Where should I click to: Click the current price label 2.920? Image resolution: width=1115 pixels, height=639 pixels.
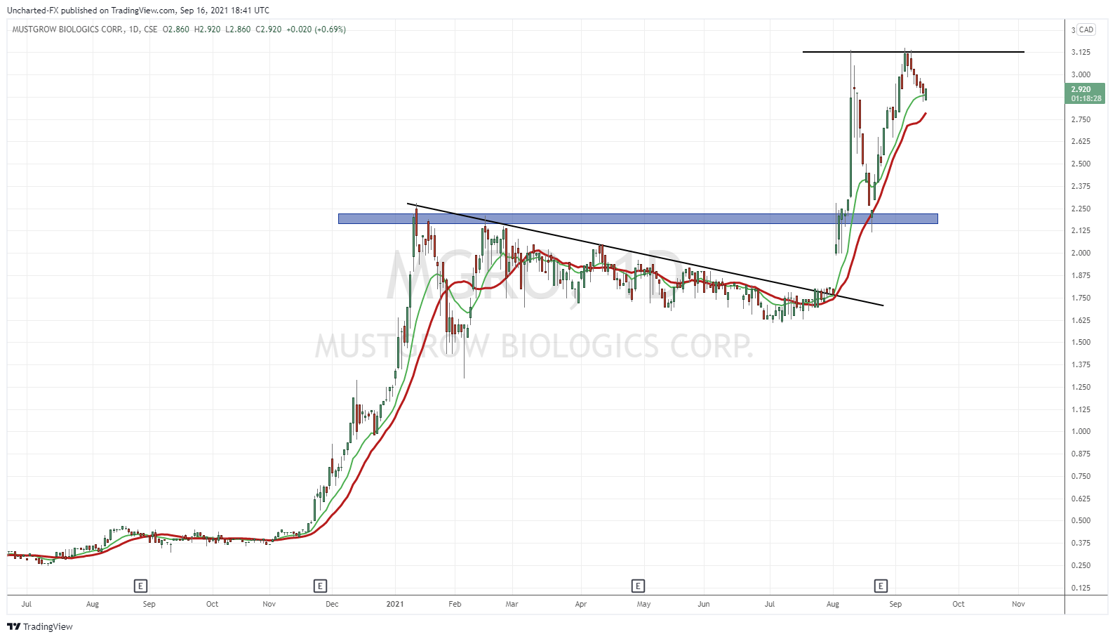pyautogui.click(x=1081, y=89)
